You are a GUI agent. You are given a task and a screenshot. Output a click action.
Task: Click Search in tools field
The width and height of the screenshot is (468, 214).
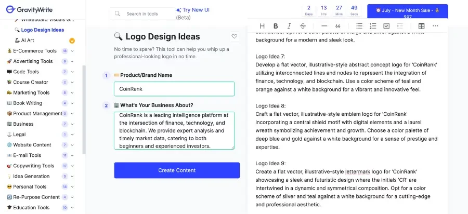[x=142, y=14]
